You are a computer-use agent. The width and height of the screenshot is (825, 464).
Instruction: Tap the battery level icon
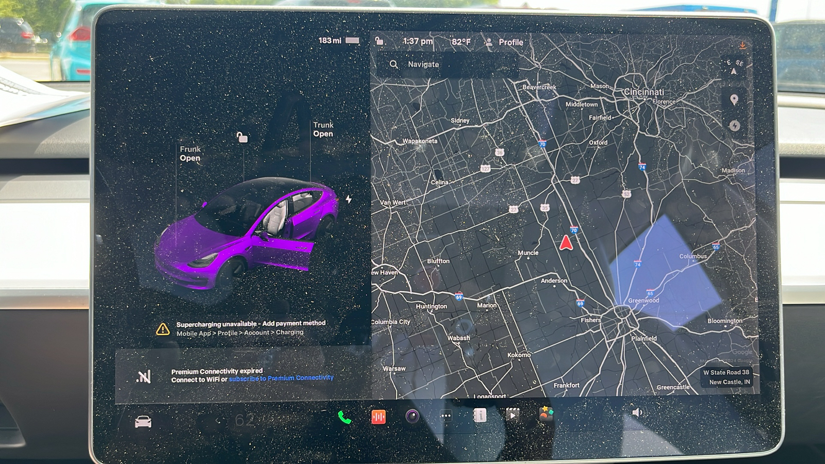[x=353, y=40]
